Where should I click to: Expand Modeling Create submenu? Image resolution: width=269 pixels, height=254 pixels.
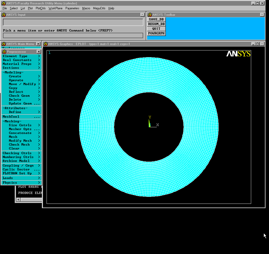pos(21,76)
